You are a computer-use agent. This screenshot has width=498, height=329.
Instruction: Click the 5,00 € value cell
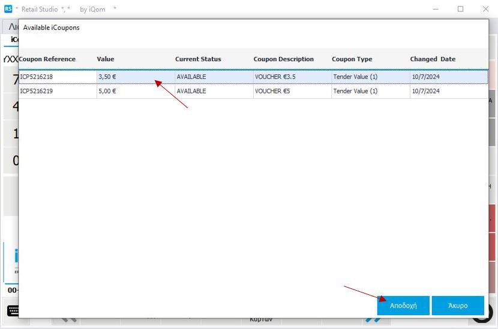click(107, 91)
